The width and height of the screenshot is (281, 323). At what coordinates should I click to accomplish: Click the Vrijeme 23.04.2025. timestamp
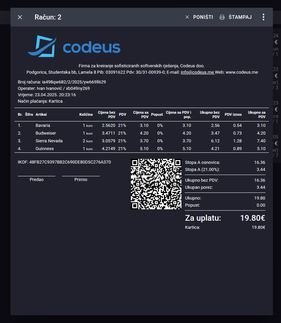click(47, 95)
